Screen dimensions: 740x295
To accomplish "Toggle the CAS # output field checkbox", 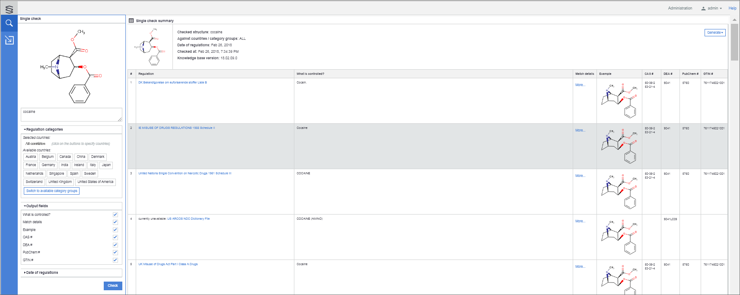I will pyautogui.click(x=115, y=237).
